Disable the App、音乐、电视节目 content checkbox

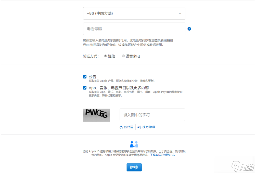tap(85, 88)
